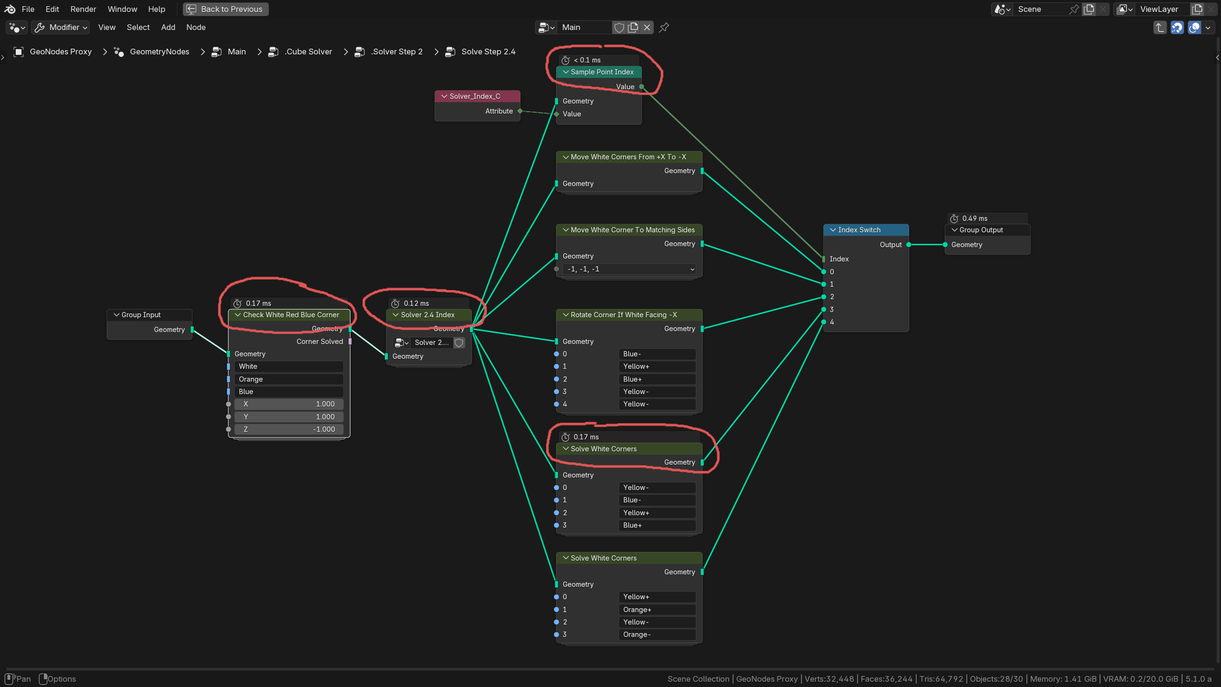The height and width of the screenshot is (687, 1221).
Task: Click the Back to Previous button
Action: point(226,9)
